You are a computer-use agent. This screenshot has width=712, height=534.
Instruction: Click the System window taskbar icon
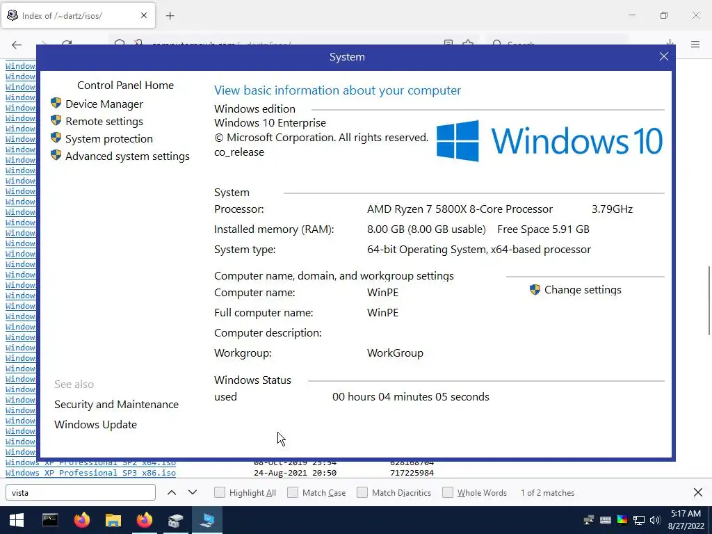click(207, 520)
